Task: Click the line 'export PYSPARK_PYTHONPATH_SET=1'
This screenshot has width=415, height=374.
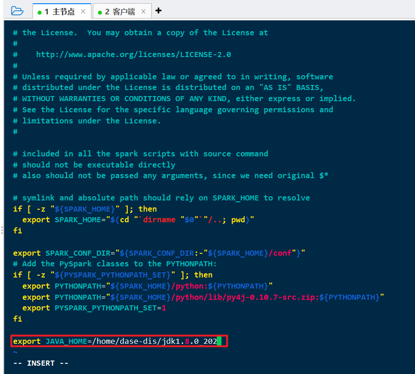Action: tap(94, 308)
